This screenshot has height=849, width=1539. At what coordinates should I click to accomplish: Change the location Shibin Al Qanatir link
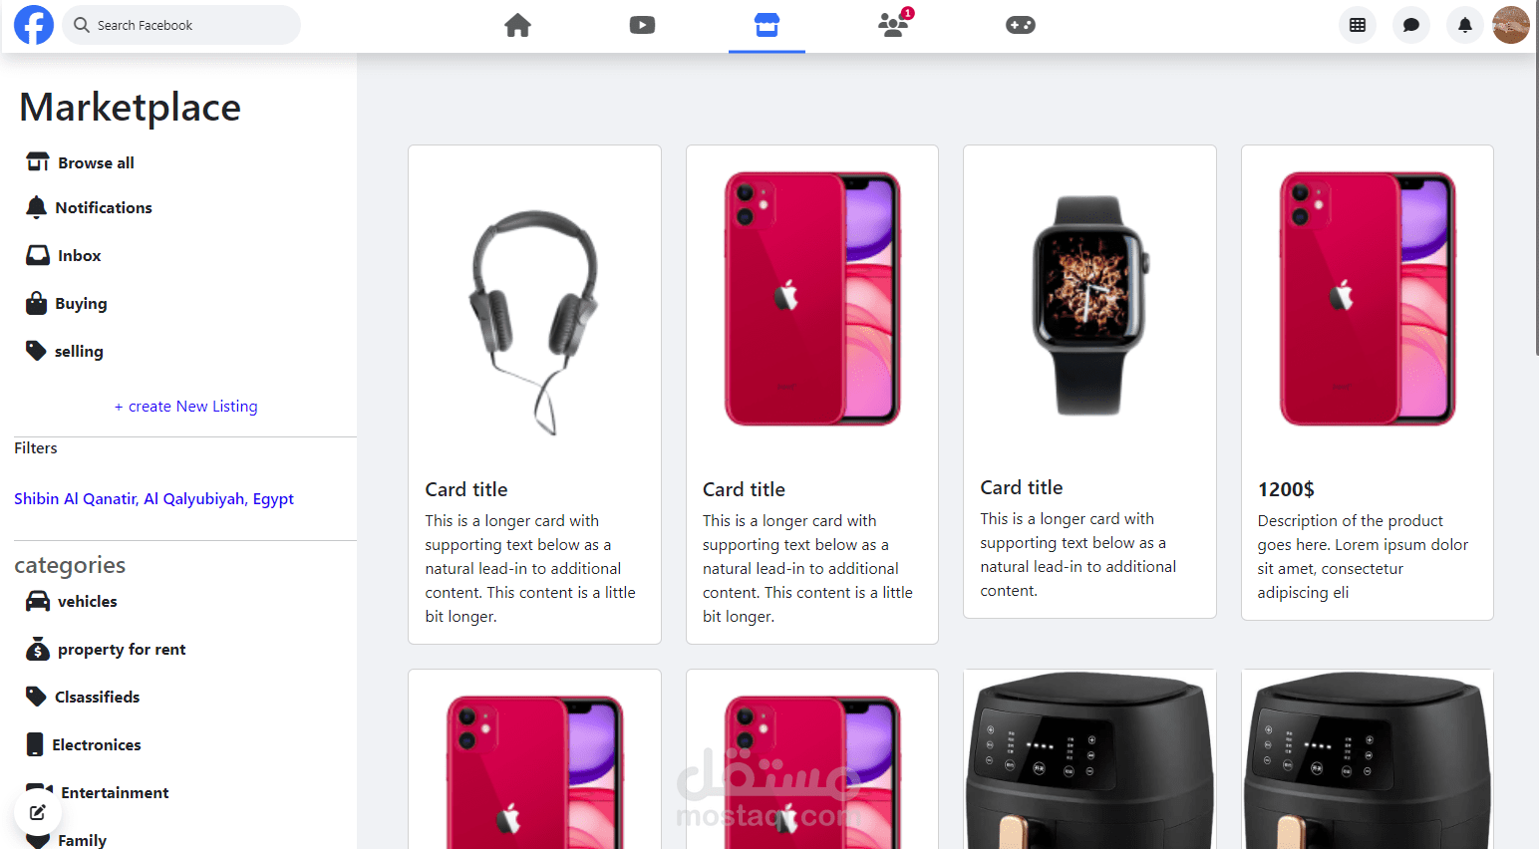(154, 499)
